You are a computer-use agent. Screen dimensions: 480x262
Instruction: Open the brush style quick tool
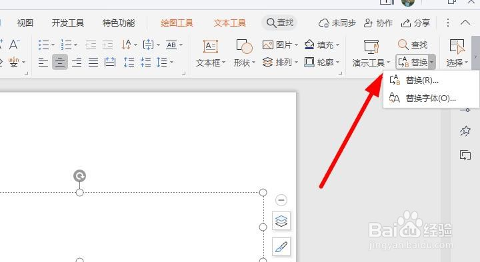point(281,247)
